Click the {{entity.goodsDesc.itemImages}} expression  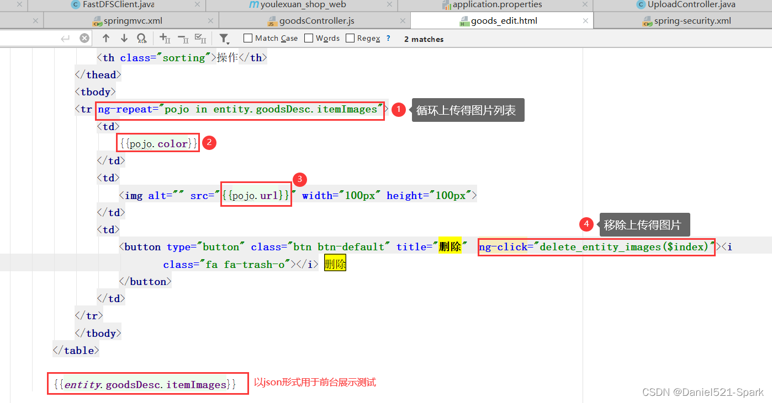coord(145,384)
